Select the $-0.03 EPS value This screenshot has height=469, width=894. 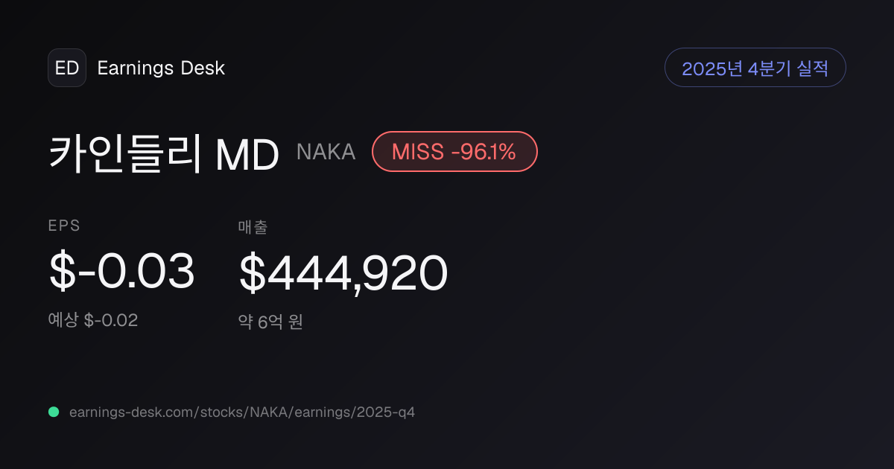coord(121,272)
